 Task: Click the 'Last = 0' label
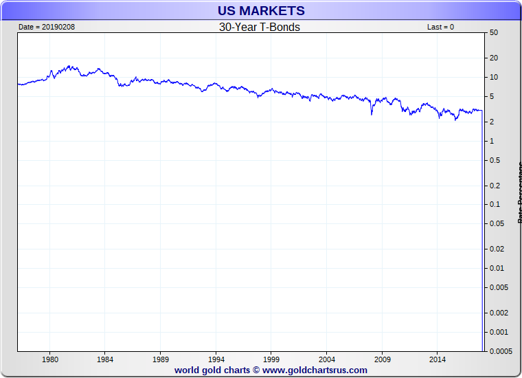click(440, 27)
